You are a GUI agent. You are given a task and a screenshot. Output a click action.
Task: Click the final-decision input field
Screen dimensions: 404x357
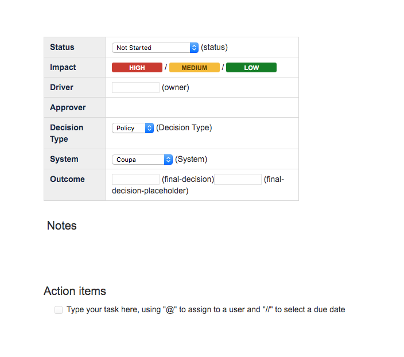pyautogui.click(x=135, y=180)
